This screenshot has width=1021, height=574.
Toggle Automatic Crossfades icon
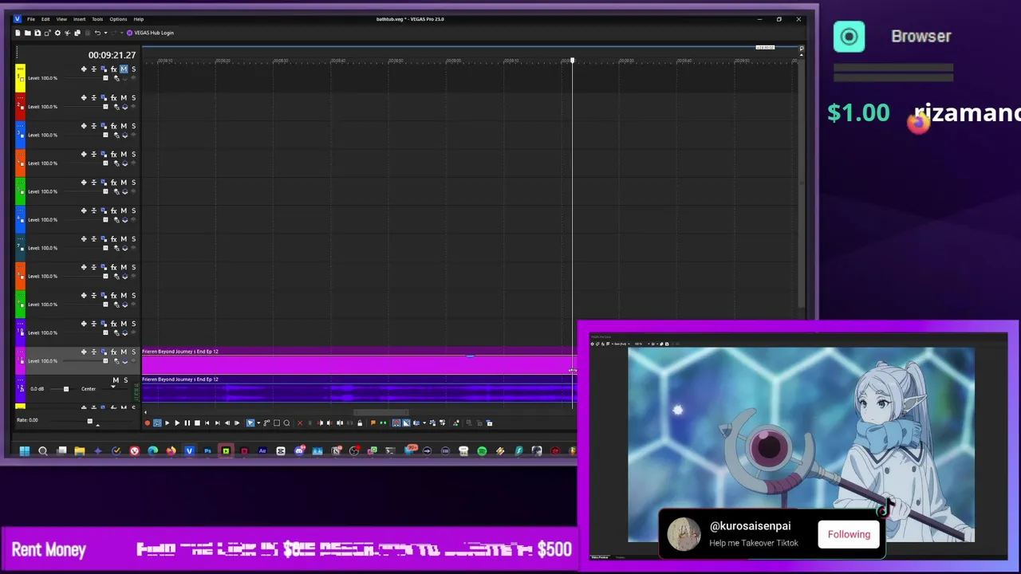(x=406, y=423)
